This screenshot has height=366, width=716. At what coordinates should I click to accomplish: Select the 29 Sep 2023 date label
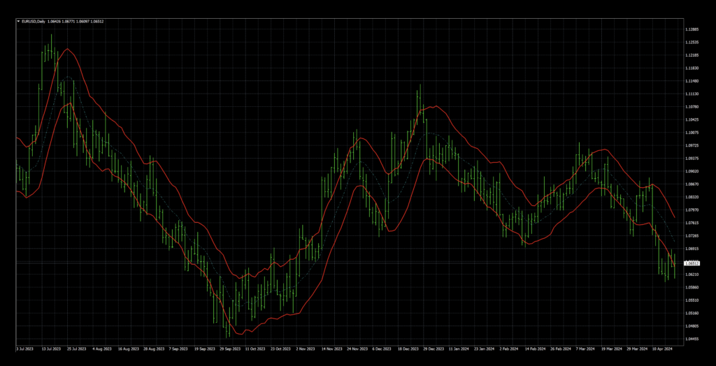(x=229, y=348)
